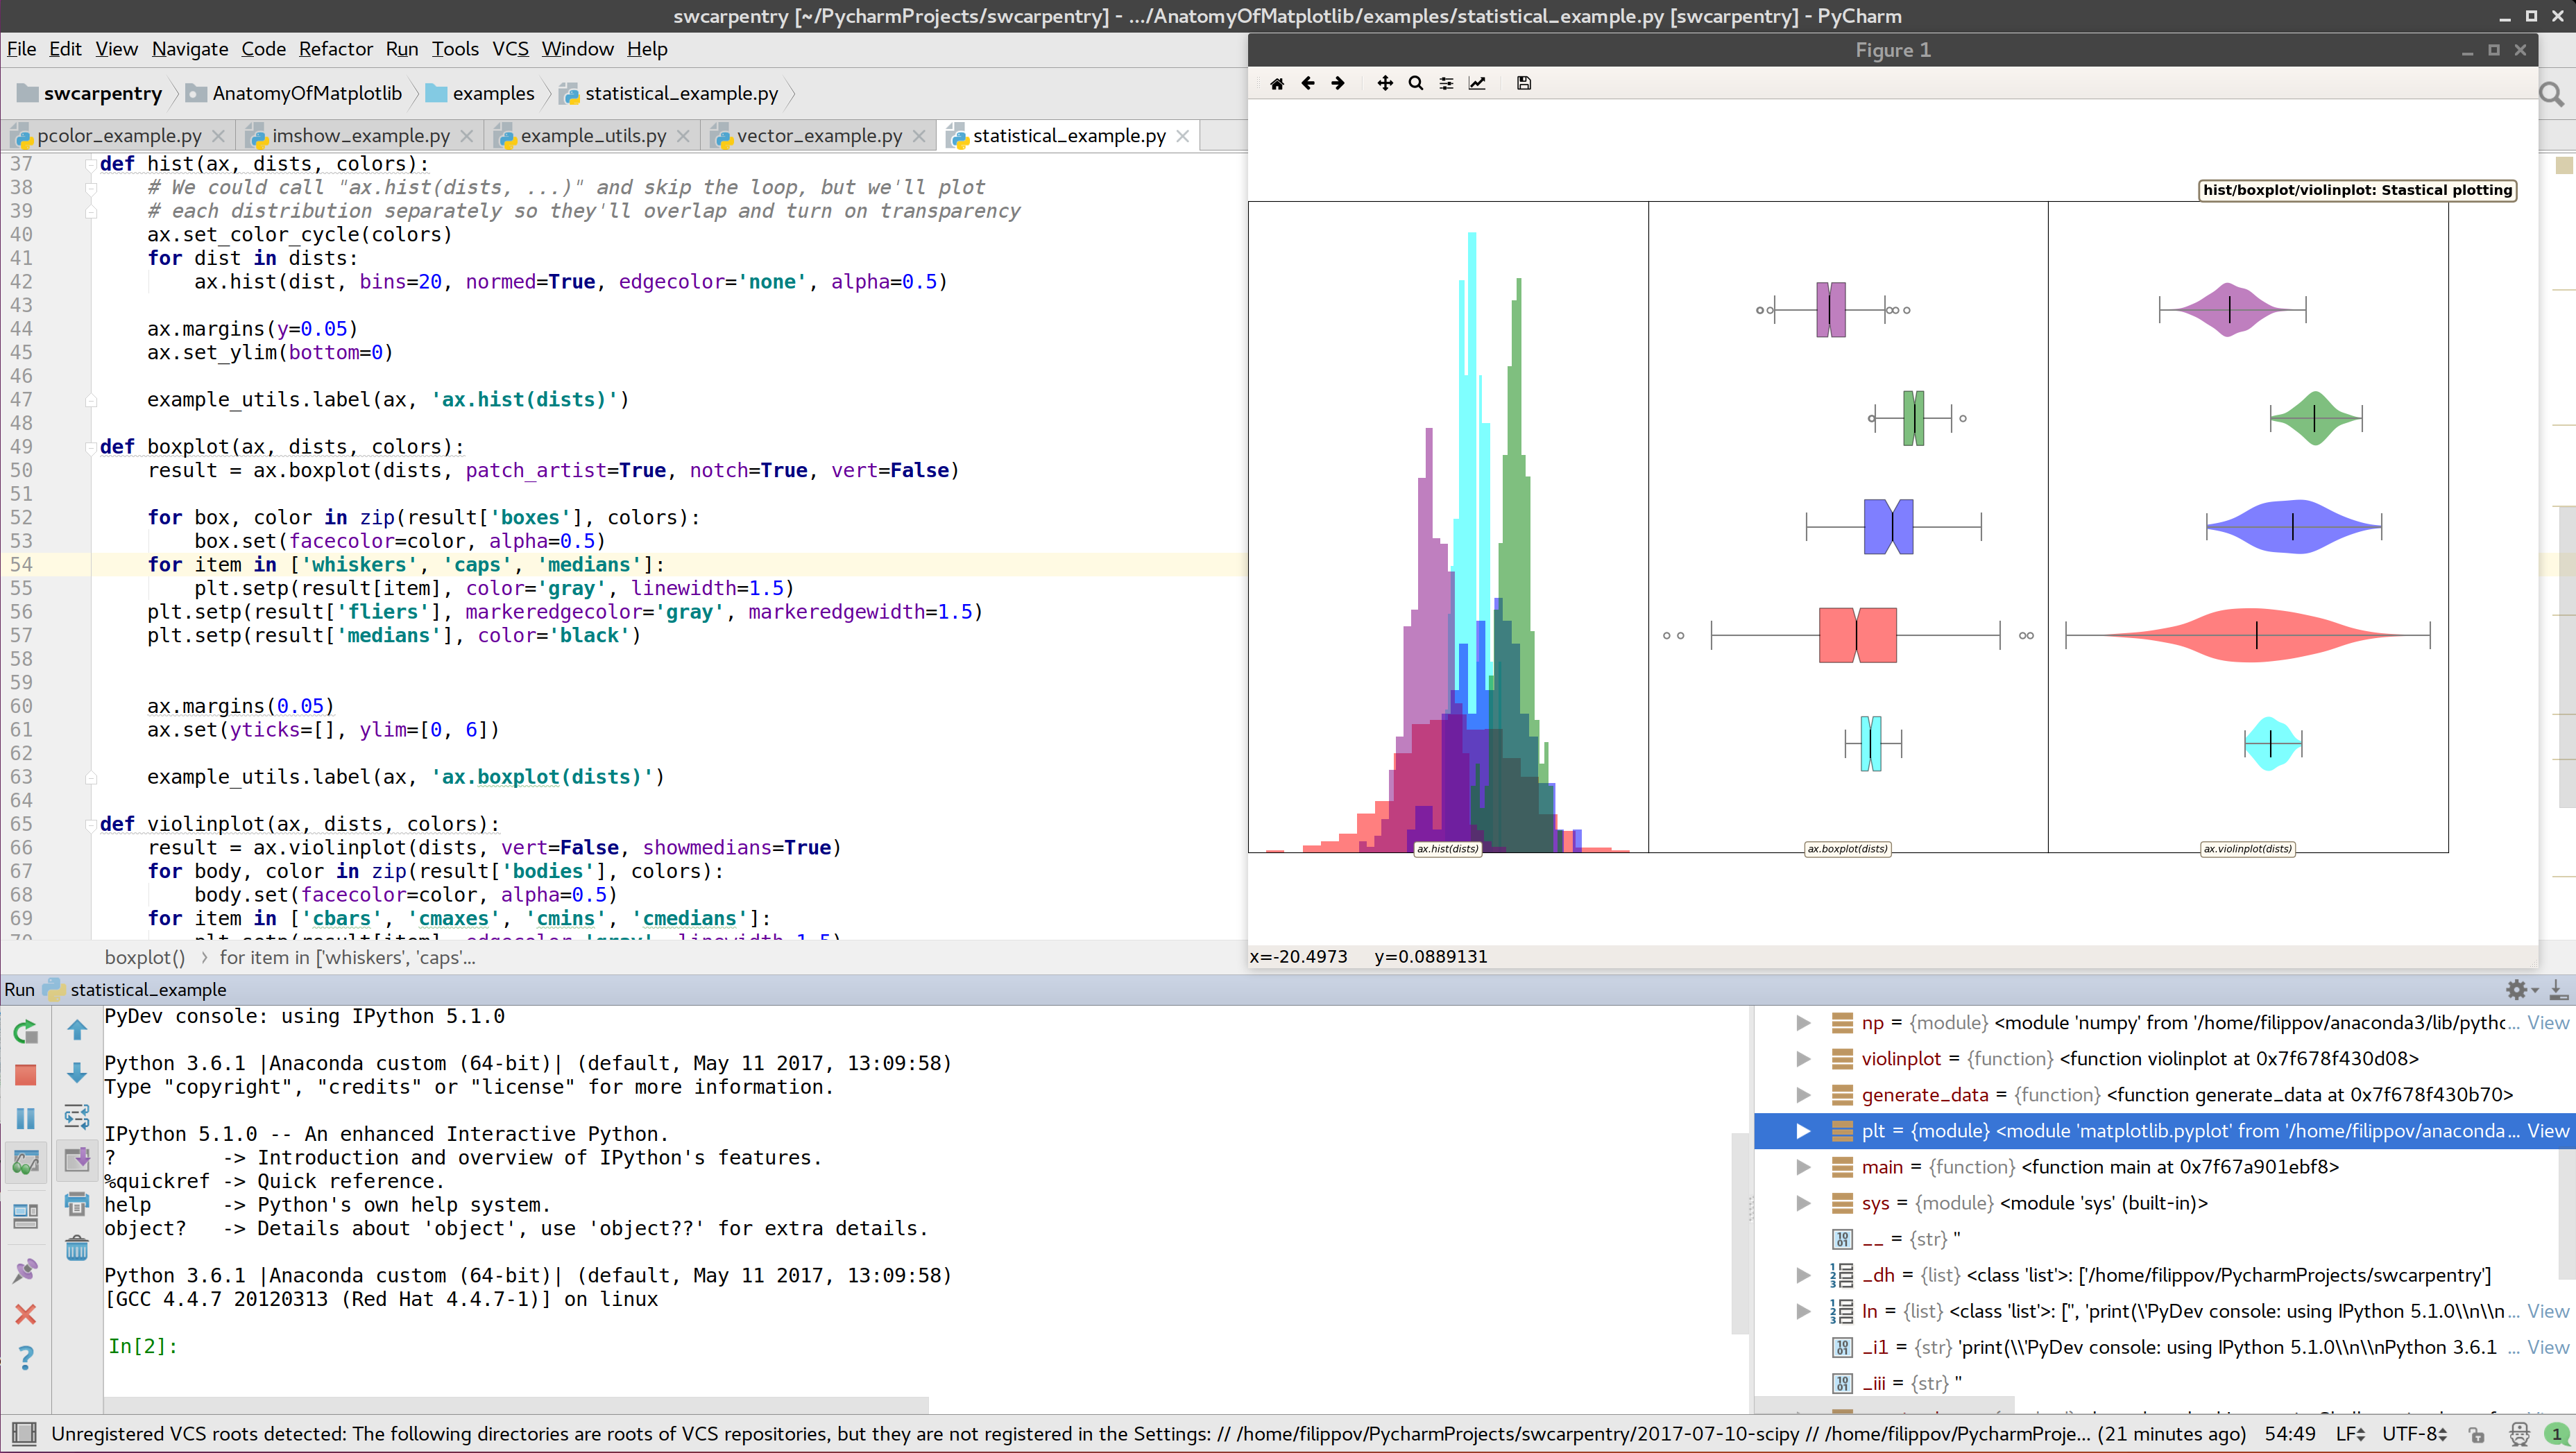Save the figure using the toolbar save icon
Image resolution: width=2576 pixels, height=1453 pixels.
(x=1524, y=83)
